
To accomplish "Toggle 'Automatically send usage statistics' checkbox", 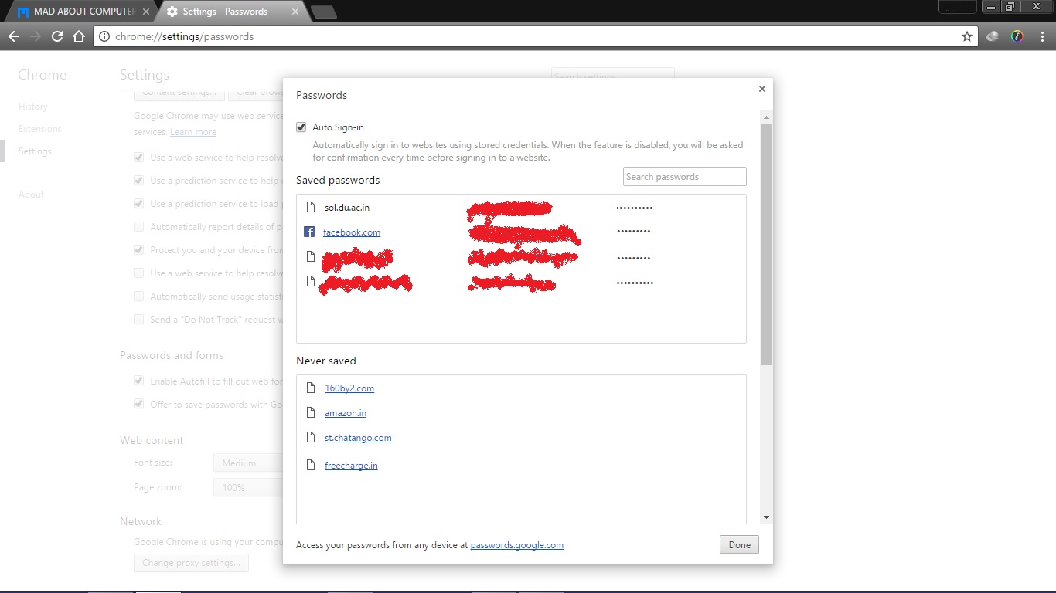I will coord(138,296).
